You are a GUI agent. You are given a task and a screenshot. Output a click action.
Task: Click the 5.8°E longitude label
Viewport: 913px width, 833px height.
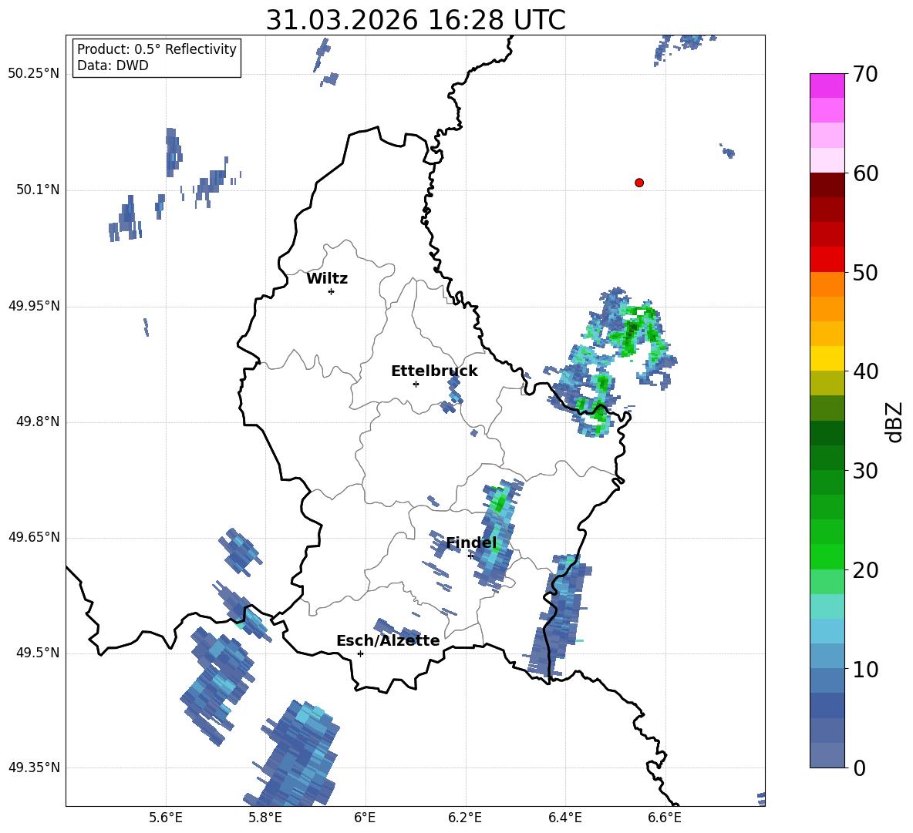pyautogui.click(x=265, y=818)
